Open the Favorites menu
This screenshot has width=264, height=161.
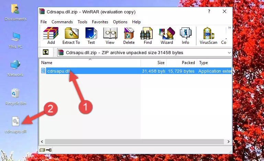point(100,22)
